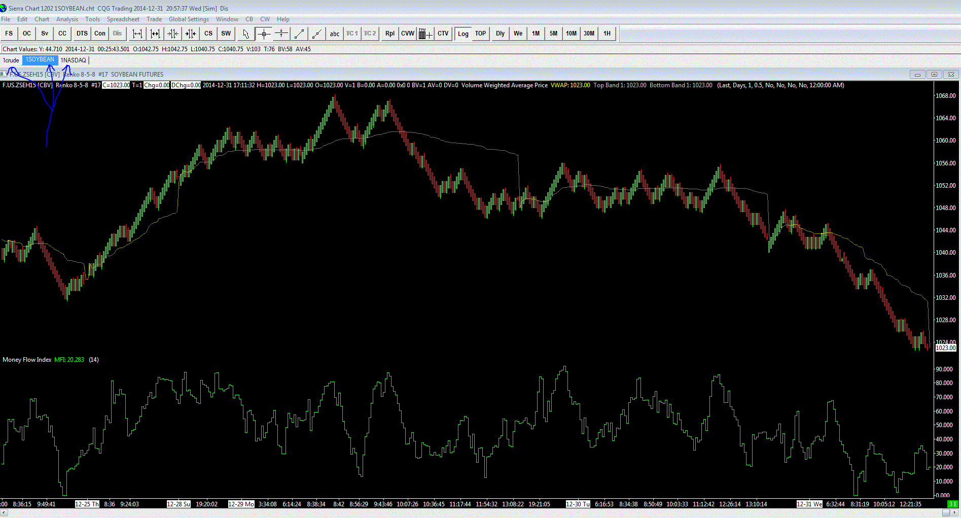Click the horizontal scrollbar thumb at bottom right

tap(946, 513)
